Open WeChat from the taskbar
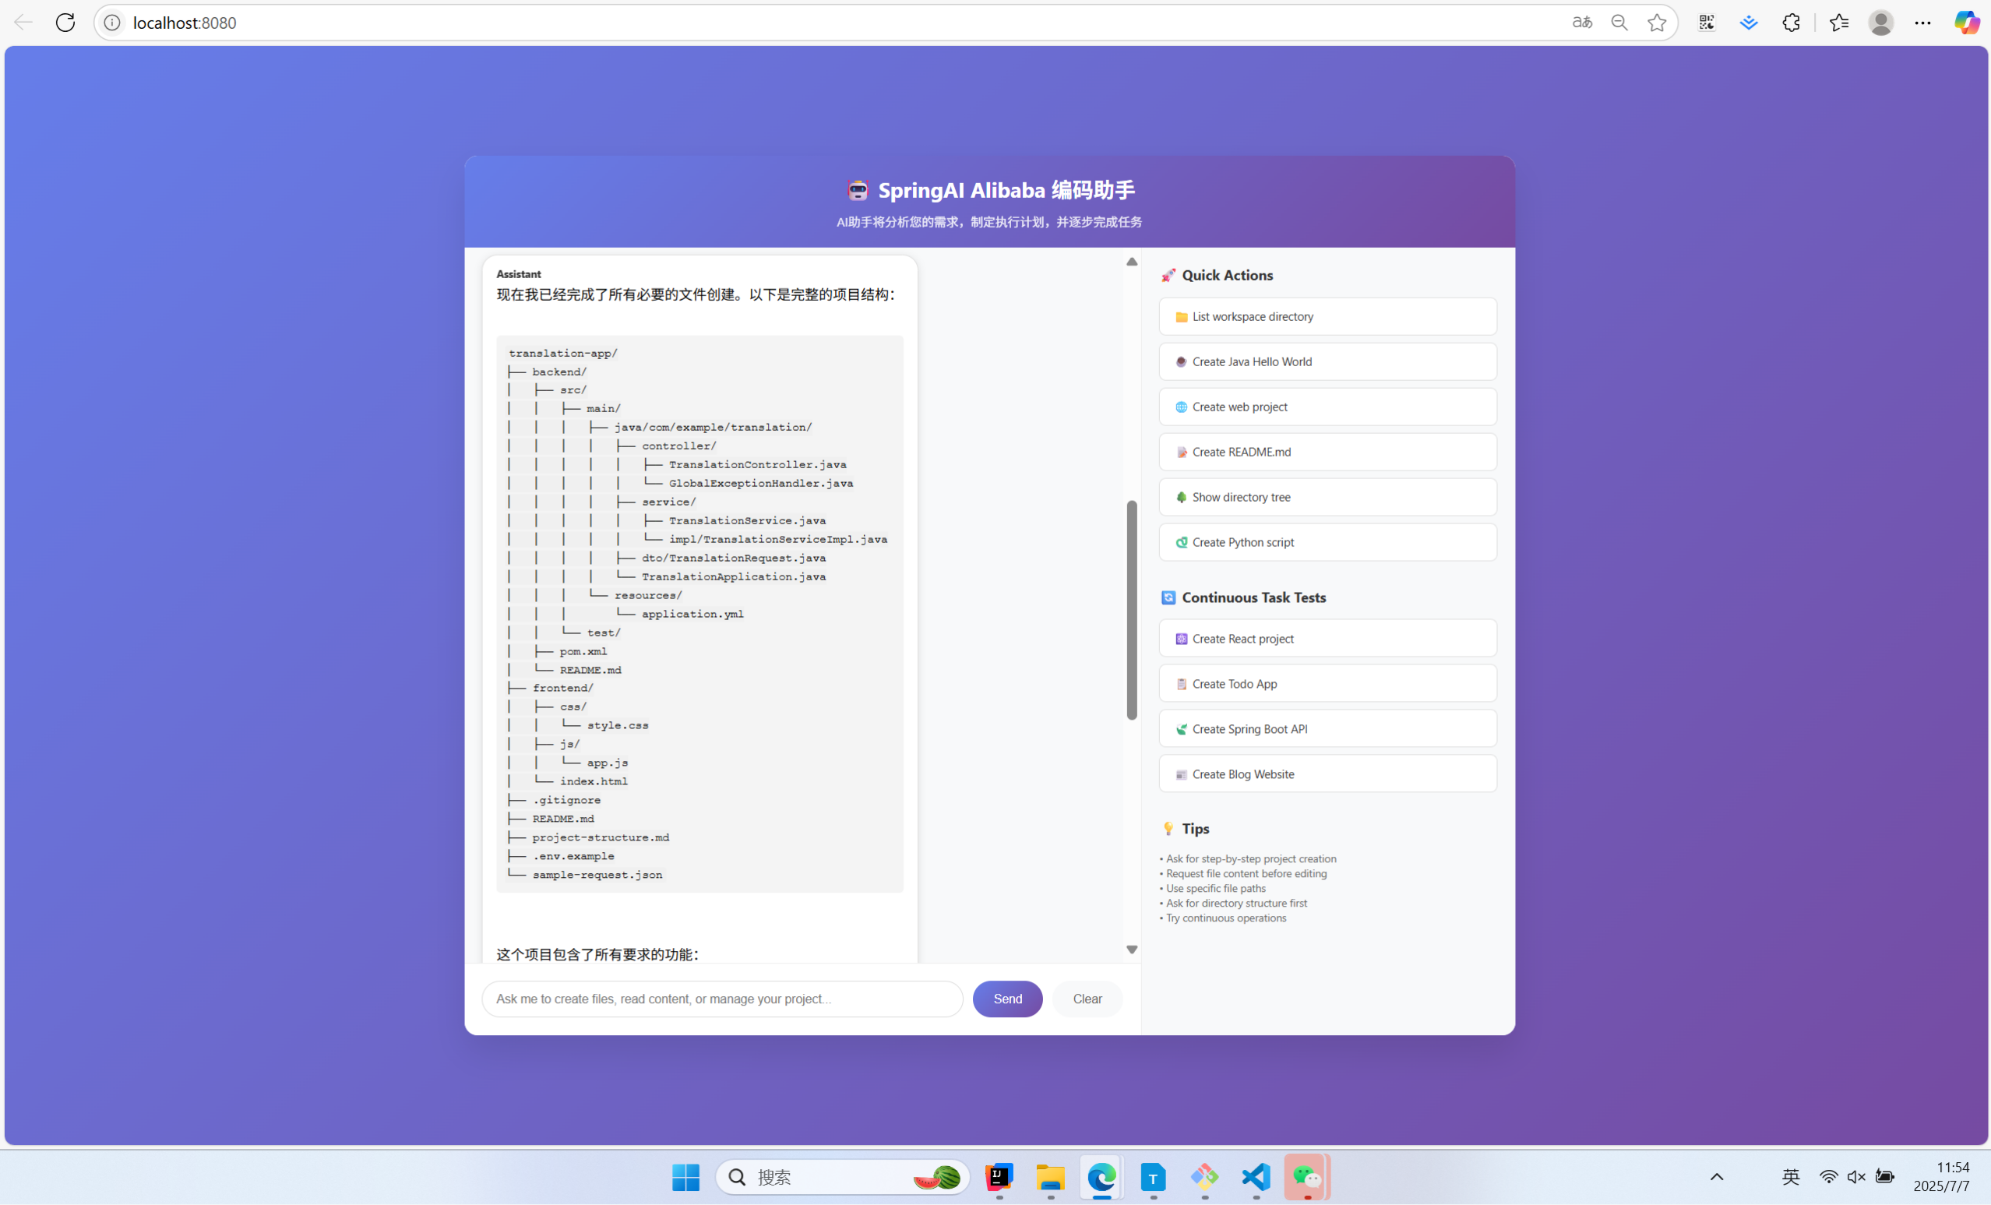This screenshot has height=1205, width=1991. pos(1306,1178)
